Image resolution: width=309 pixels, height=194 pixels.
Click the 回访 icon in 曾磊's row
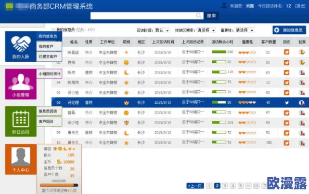click(287, 113)
